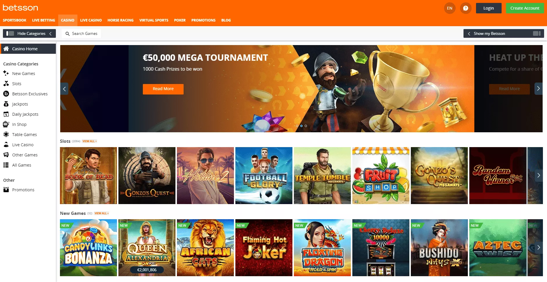Open the Live Casino top menu tab
547x282 pixels.
(91, 20)
